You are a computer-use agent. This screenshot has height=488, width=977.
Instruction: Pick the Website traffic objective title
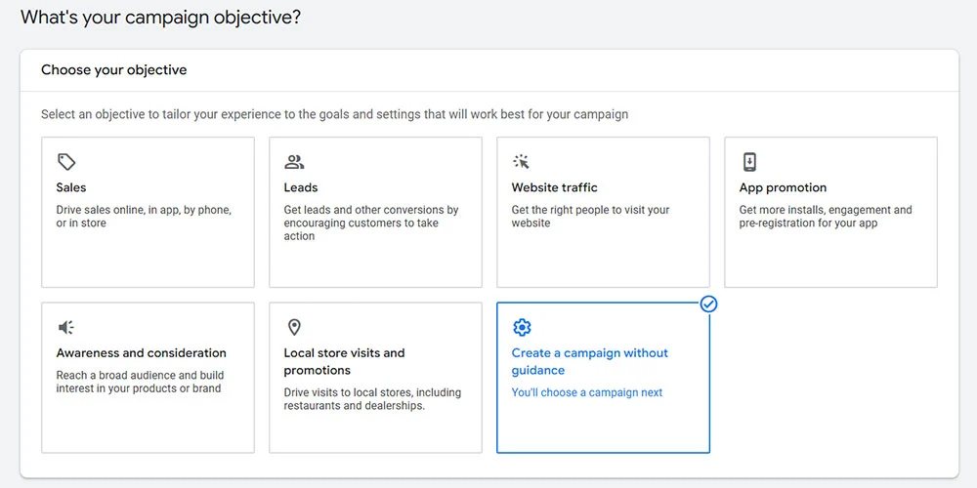[x=554, y=187]
